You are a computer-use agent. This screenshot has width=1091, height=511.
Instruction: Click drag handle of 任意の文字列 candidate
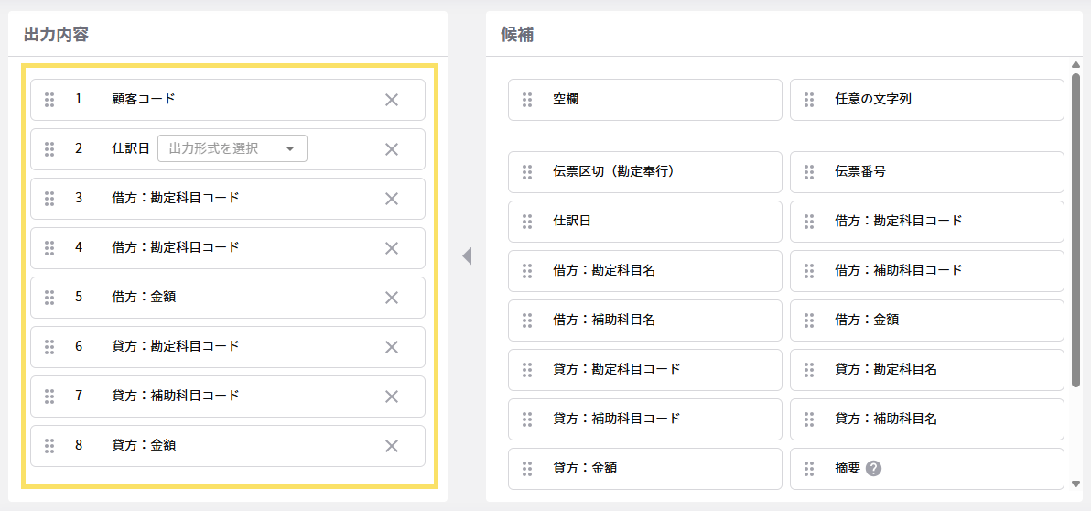click(x=809, y=100)
